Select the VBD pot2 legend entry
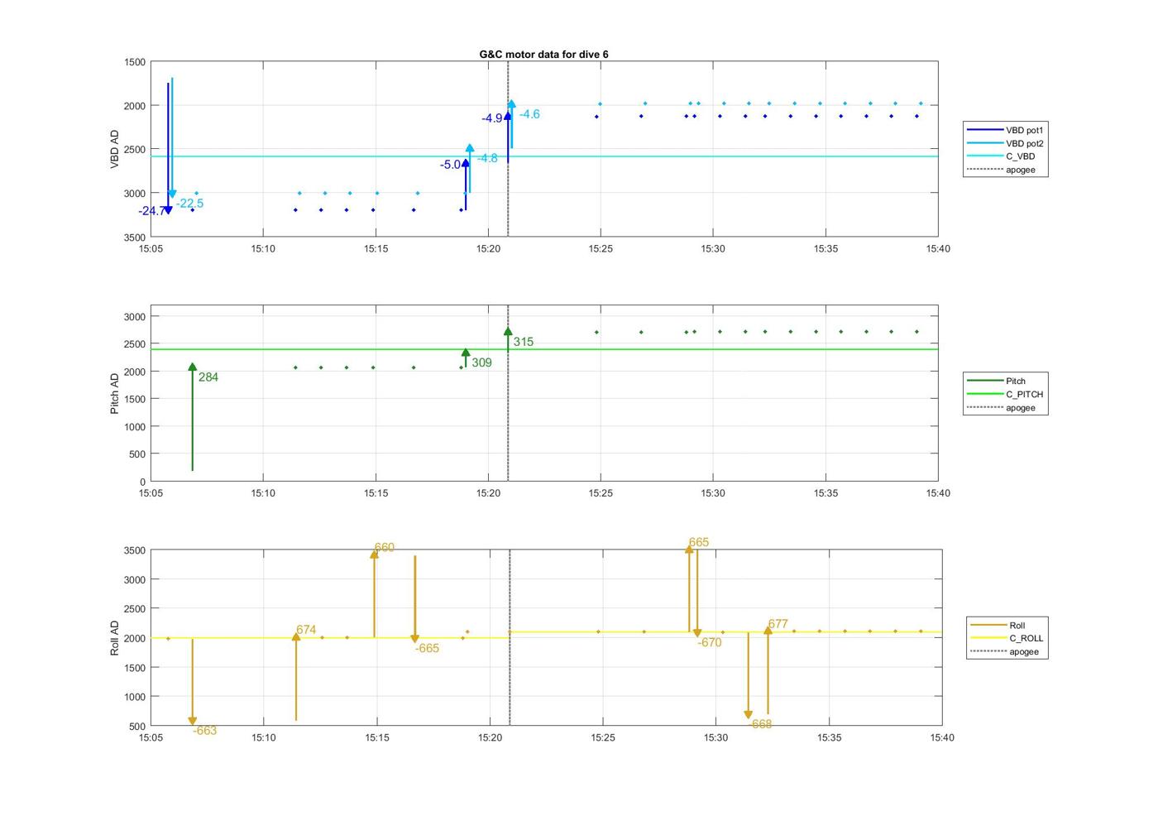The width and height of the screenshot is (1158, 816). tap(1005, 143)
